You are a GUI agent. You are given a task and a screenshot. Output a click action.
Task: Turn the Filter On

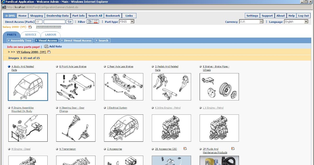tap(90, 21)
